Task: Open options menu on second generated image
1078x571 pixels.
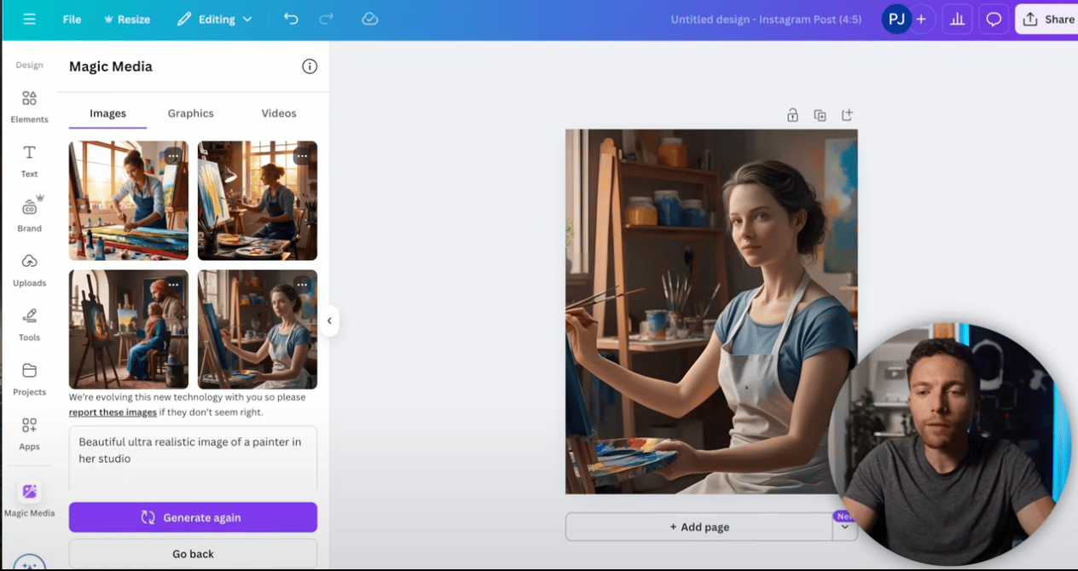Action: coord(302,156)
